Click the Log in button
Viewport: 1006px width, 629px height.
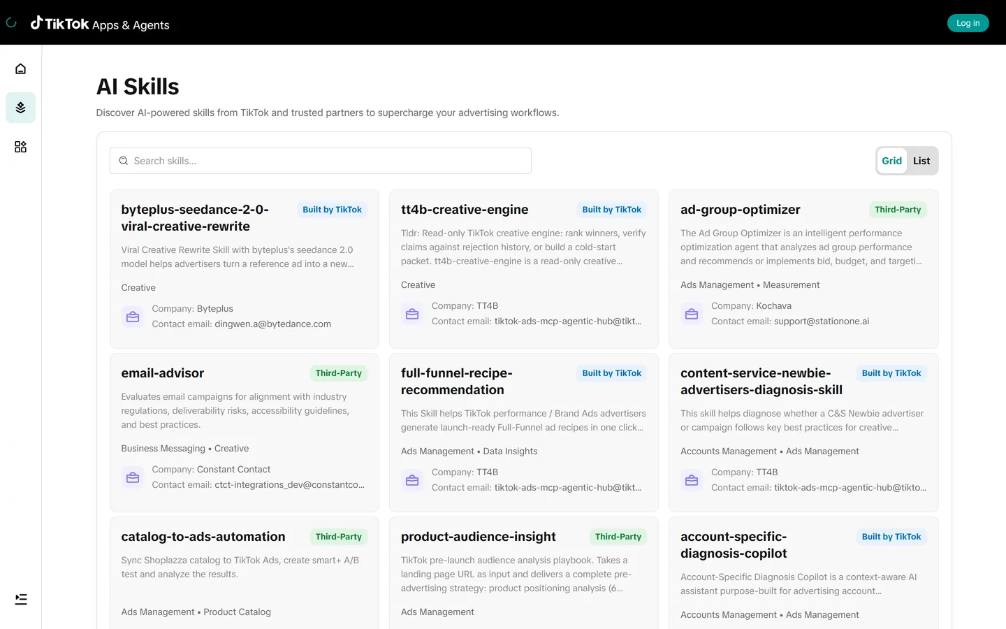point(968,23)
